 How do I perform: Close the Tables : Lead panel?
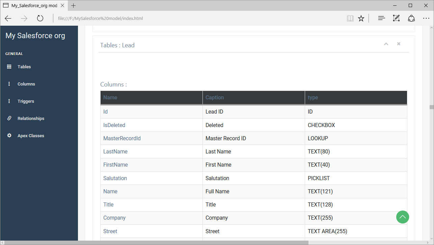[399, 44]
